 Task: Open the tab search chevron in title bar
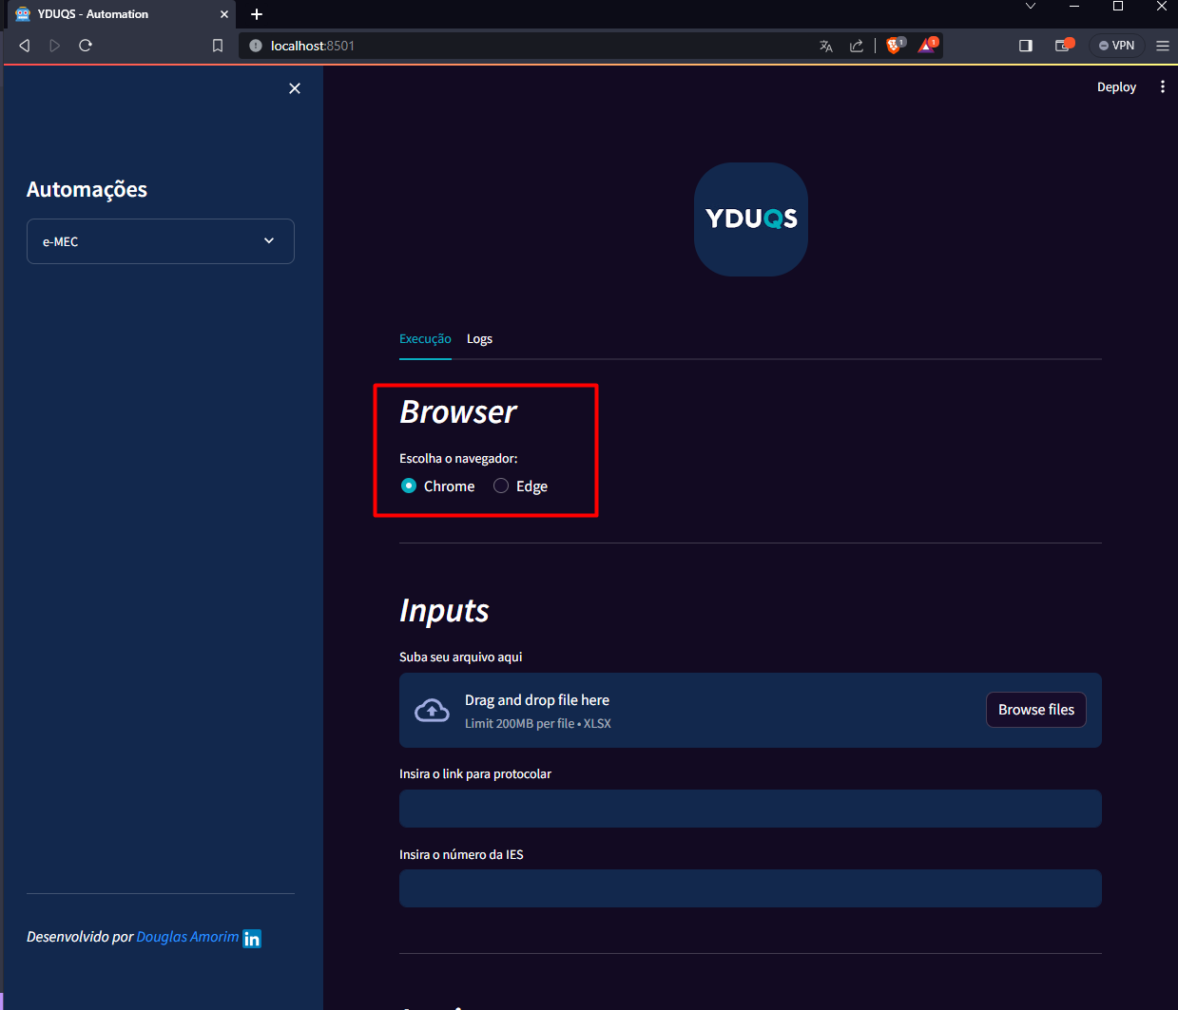tap(1031, 7)
